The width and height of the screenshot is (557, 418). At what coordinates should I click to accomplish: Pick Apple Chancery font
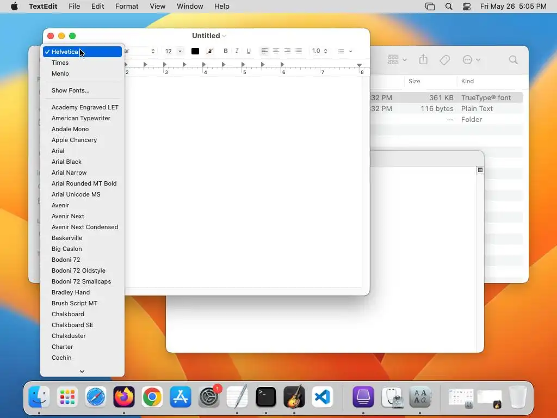(83, 140)
